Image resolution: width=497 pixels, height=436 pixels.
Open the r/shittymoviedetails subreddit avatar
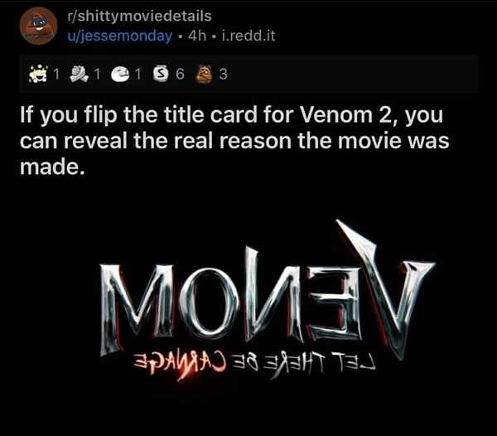[x=38, y=26]
